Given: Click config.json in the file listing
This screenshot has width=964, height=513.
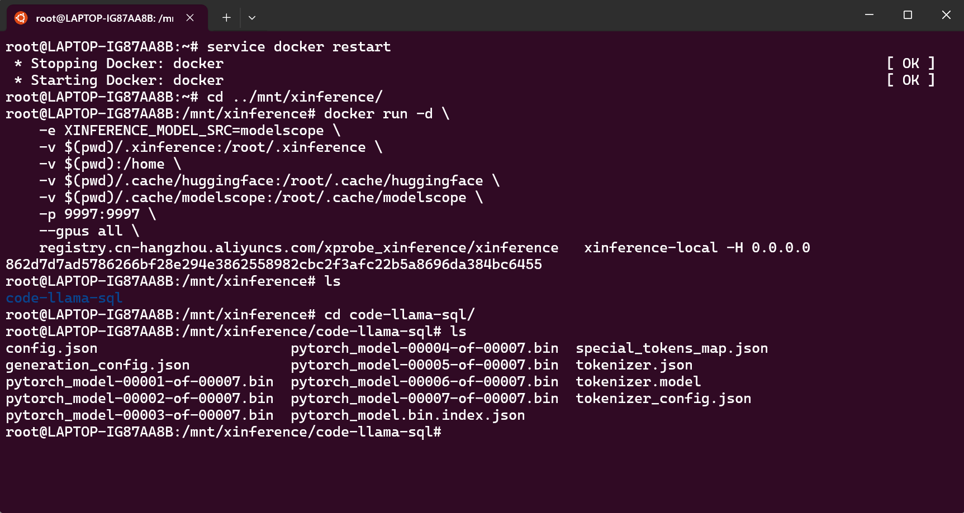Looking at the screenshot, I should 51,348.
